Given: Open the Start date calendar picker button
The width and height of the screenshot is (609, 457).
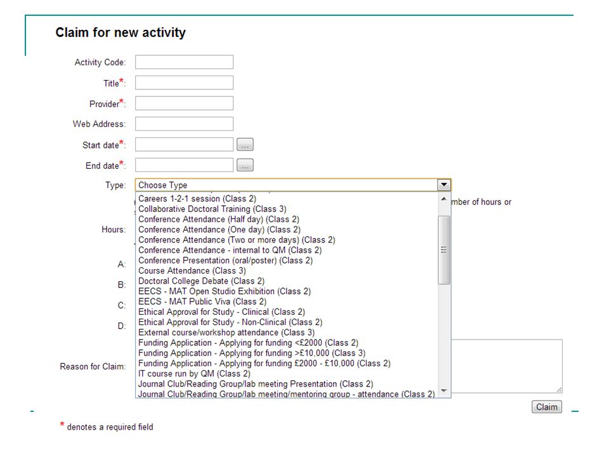Looking at the screenshot, I should (245, 145).
